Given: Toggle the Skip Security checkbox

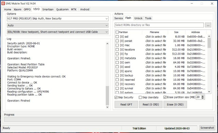Looking at the screenshot, I should click(116, 97).
